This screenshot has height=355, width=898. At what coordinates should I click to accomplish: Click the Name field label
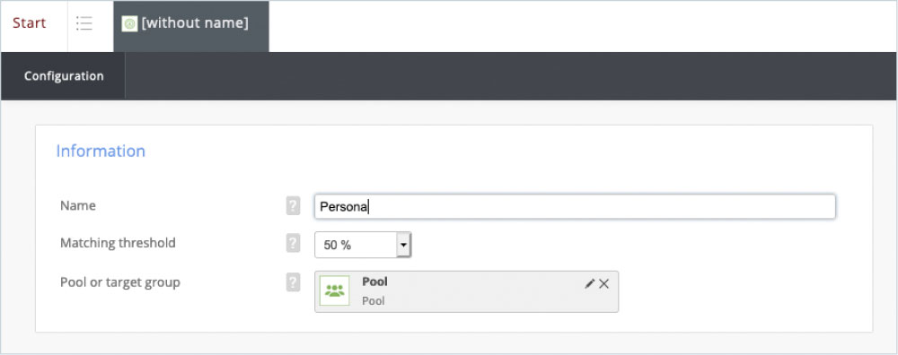tap(78, 206)
